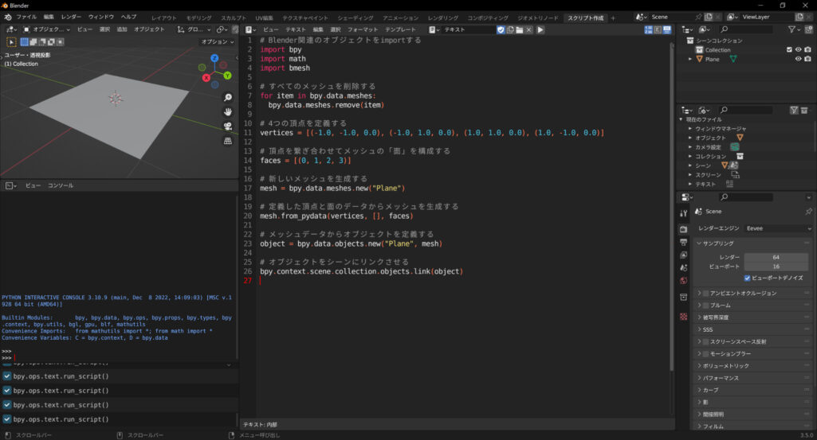817x440 pixels.
Task: Switch to the レイアウト workspace tab
Action: pyautogui.click(x=164, y=18)
